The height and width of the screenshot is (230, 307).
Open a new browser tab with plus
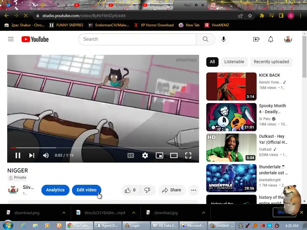coord(248,5)
